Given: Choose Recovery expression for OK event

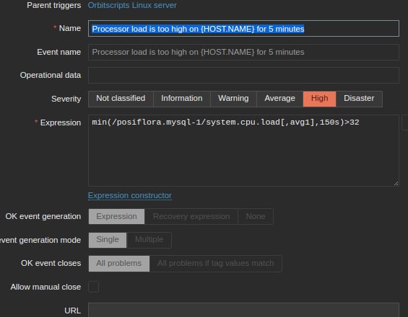Looking at the screenshot, I should [x=191, y=217].
